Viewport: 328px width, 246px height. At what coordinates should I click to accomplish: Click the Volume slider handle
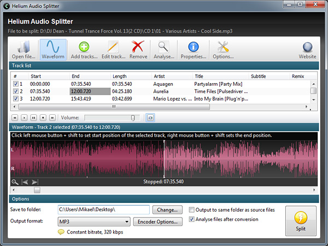pyautogui.click(x=133, y=118)
